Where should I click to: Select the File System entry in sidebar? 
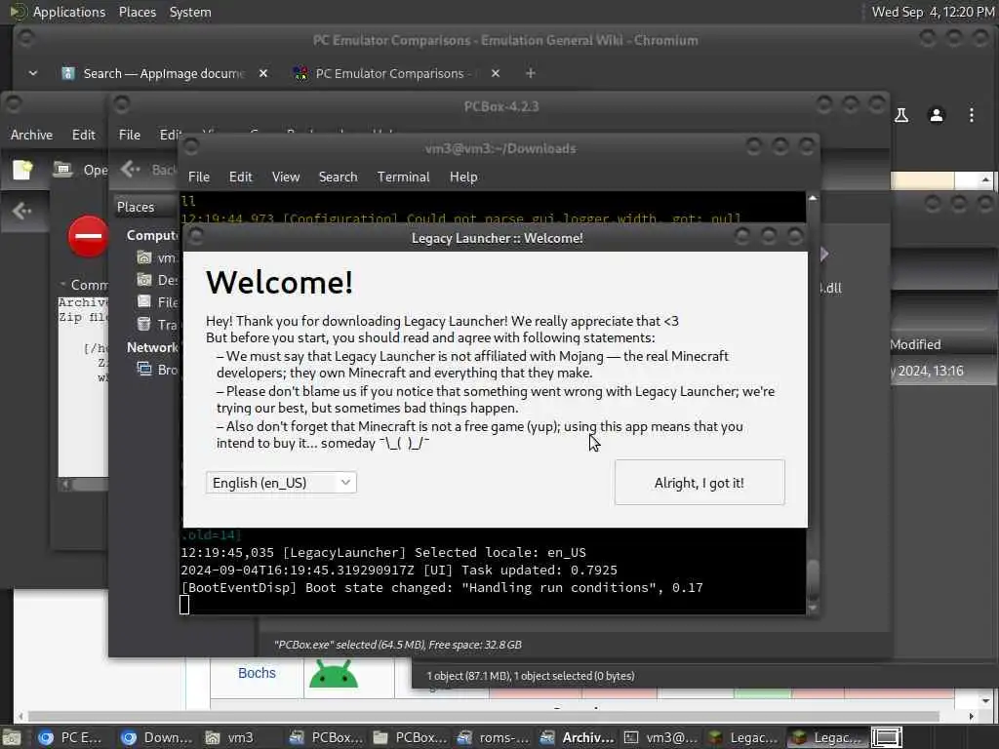click(156, 302)
